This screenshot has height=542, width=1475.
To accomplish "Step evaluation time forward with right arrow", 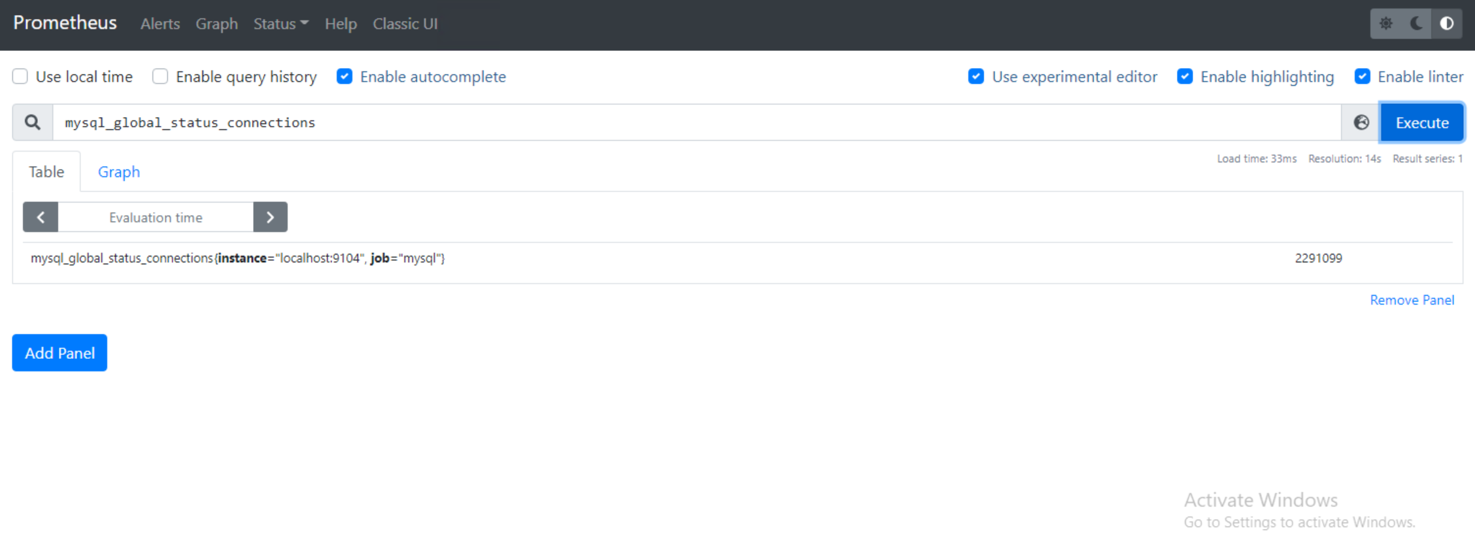I will point(270,217).
